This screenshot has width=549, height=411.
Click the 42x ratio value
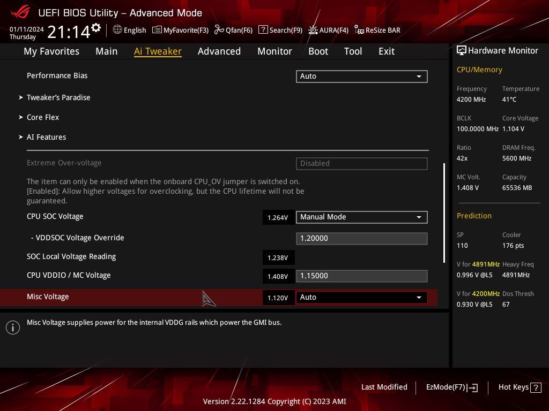[x=462, y=158]
